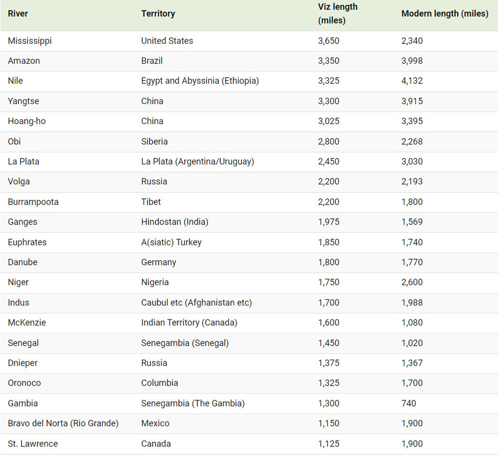Select the Nile modern length 4,132
498x455 pixels.
[x=412, y=81]
